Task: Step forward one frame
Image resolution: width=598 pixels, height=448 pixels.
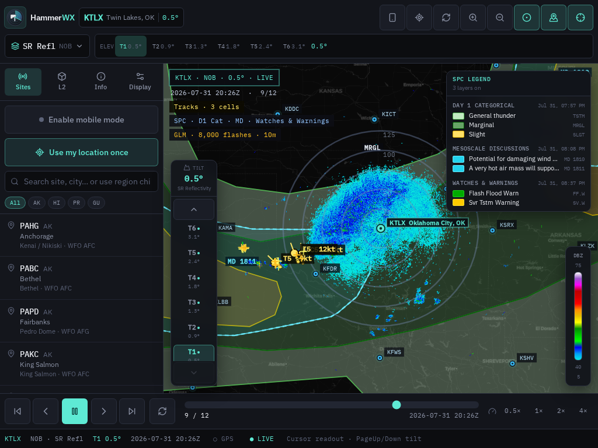Action: [x=104, y=411]
